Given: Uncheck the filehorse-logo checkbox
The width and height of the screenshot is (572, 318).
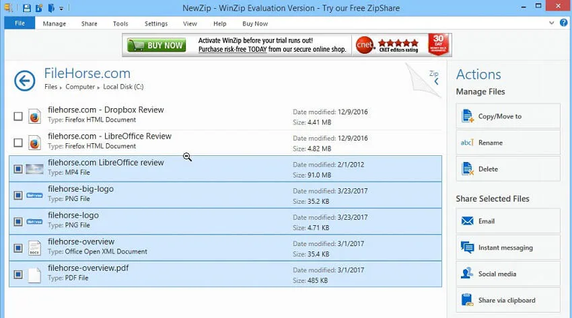Looking at the screenshot, I should tap(18, 221).
